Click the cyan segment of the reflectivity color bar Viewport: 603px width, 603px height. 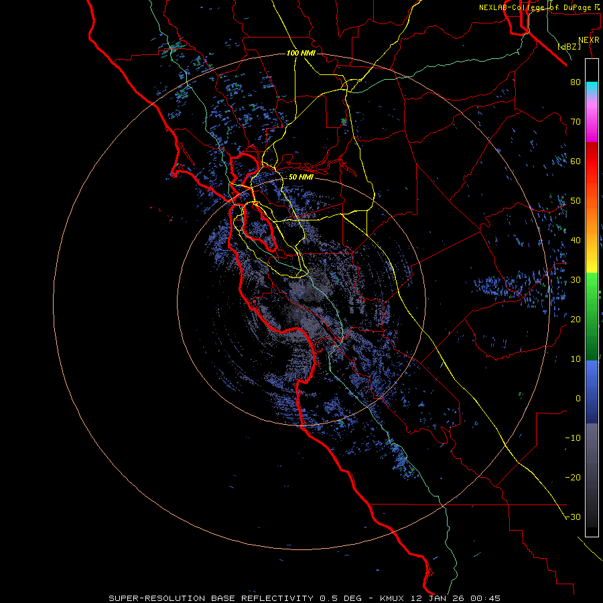coord(592,88)
